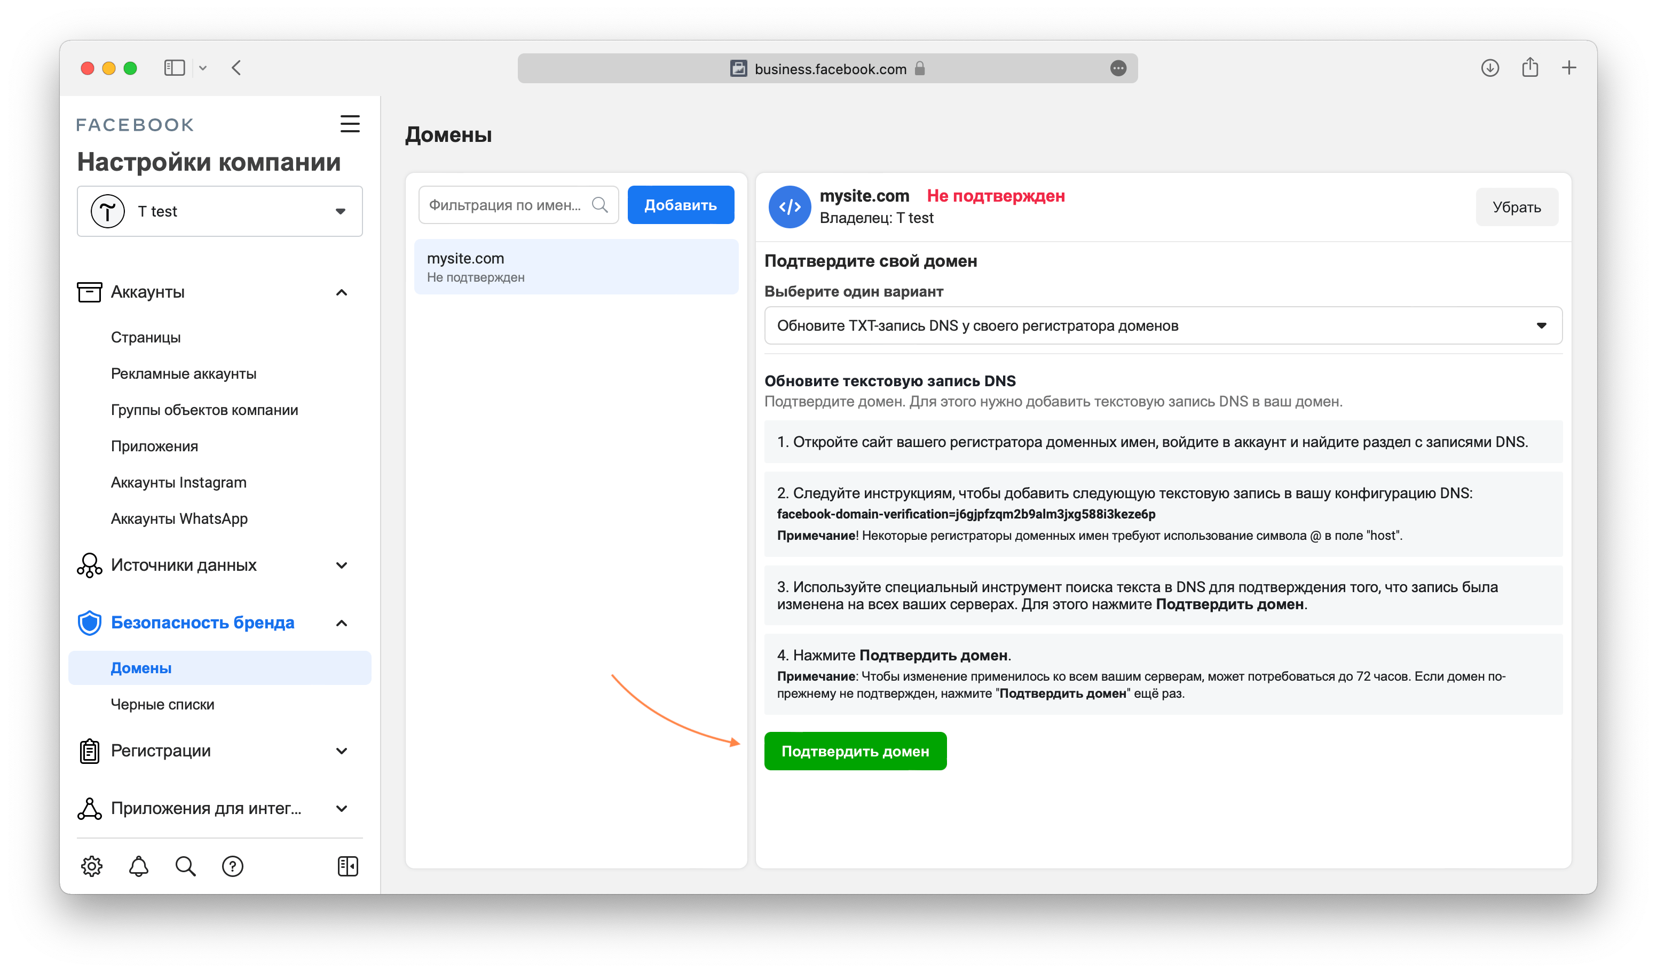Collapse the Безопасность бренда chevron
1657x973 pixels.
[342, 623]
